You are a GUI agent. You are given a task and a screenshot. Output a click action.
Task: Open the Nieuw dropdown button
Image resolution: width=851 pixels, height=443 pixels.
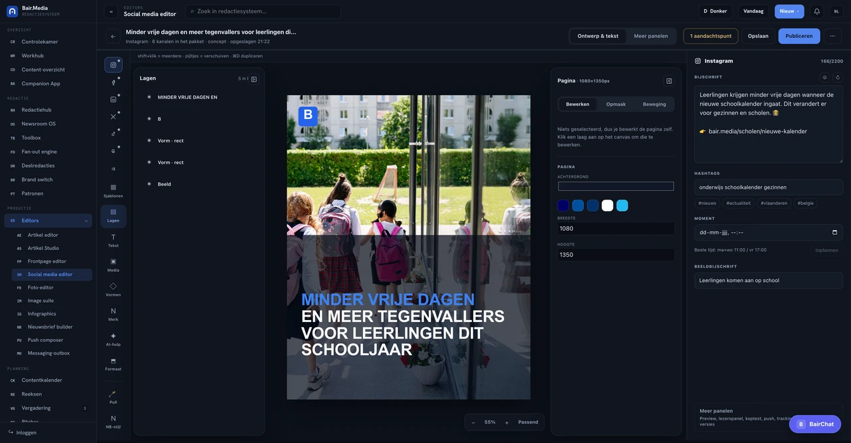[789, 11]
